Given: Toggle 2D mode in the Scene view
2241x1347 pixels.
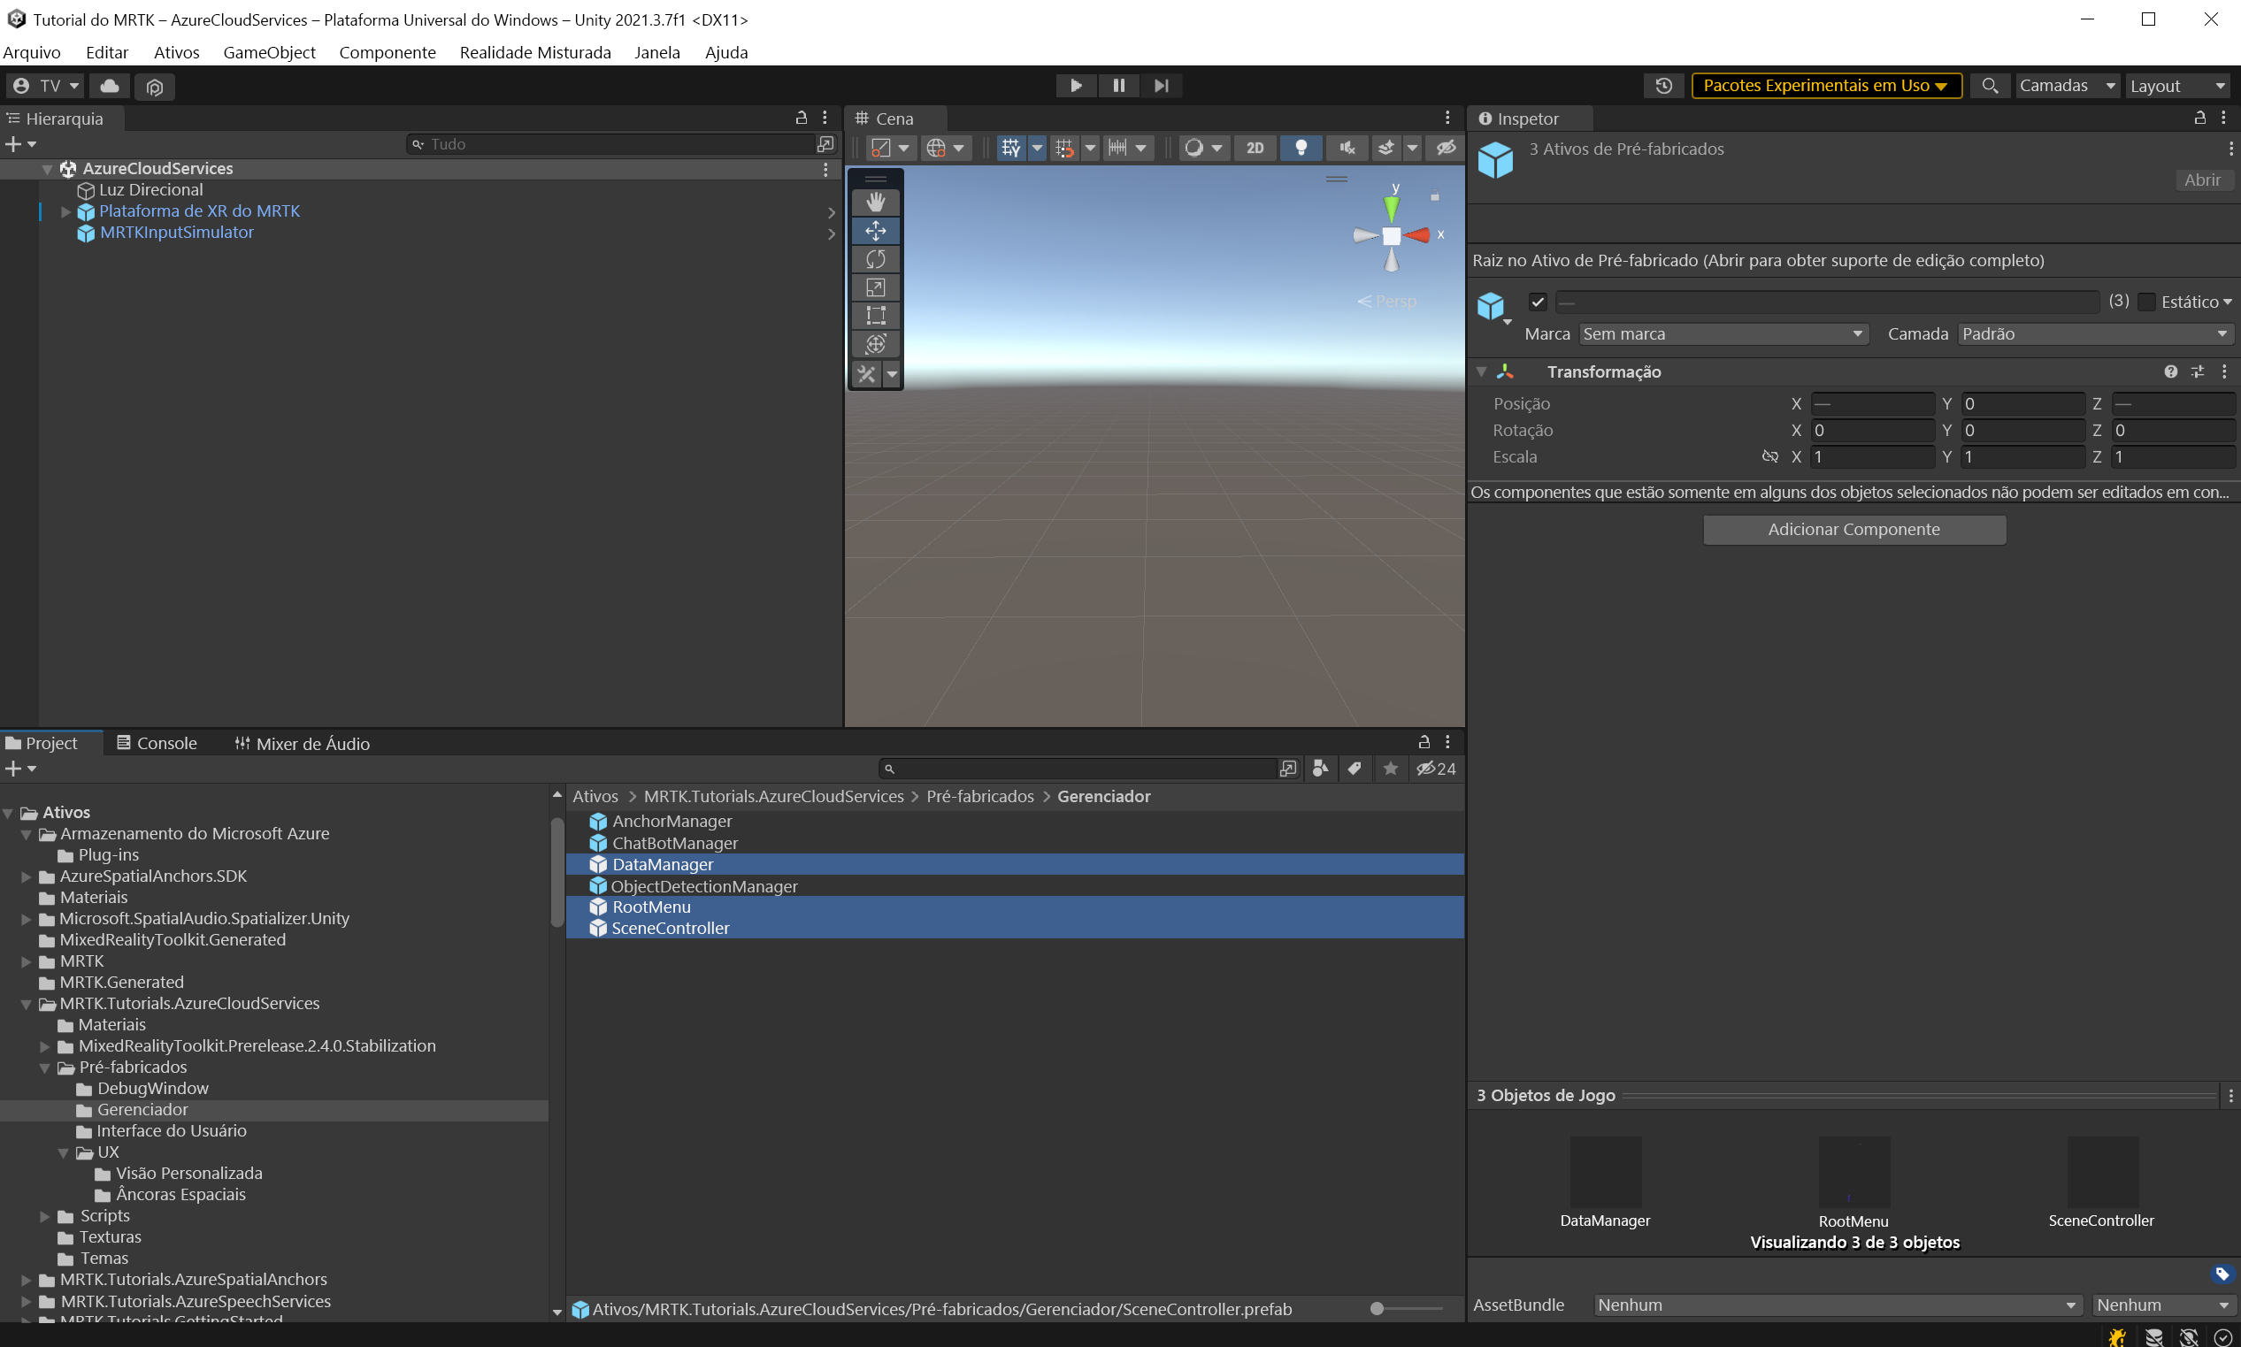Looking at the screenshot, I should point(1255,147).
